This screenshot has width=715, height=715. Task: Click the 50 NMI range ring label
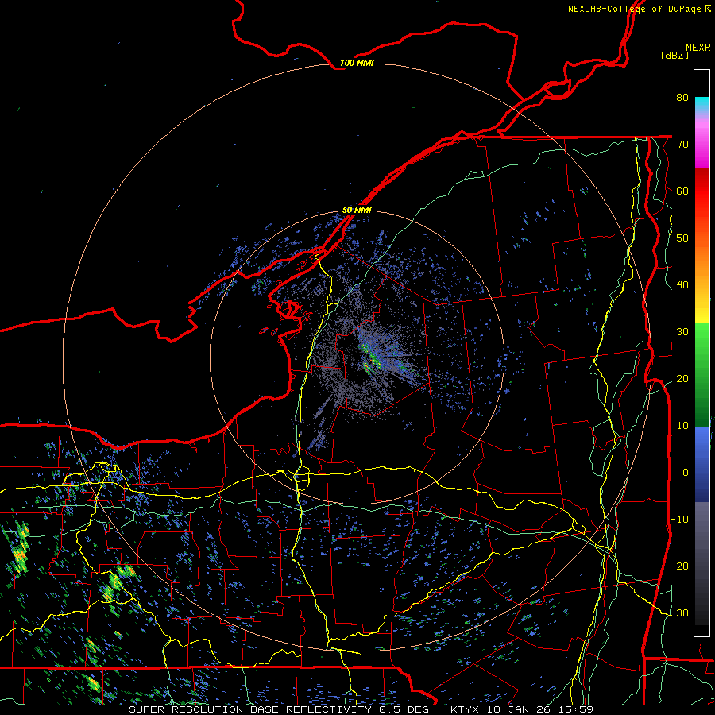357,210
